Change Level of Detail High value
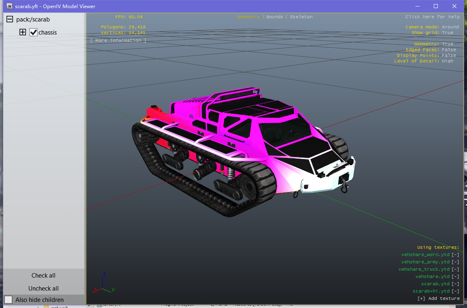 click(x=448, y=61)
